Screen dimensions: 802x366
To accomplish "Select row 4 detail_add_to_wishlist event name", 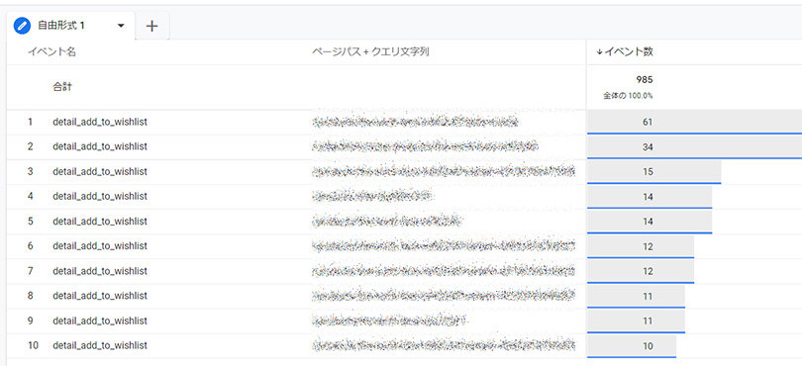I will [100, 196].
